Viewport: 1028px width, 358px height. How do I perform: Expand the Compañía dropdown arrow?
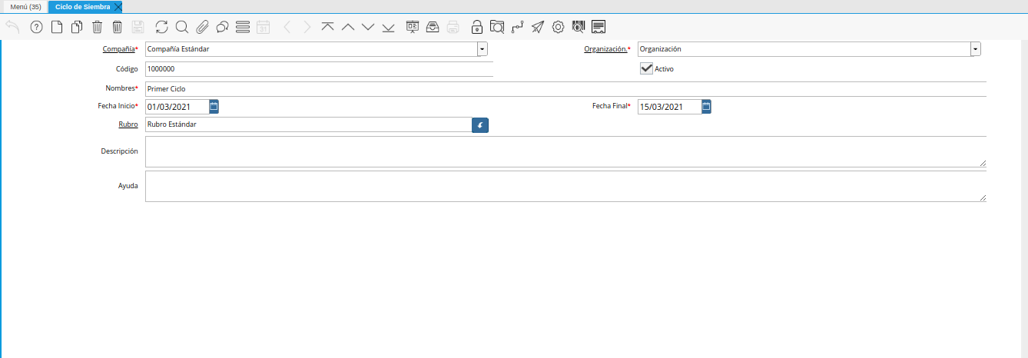482,49
